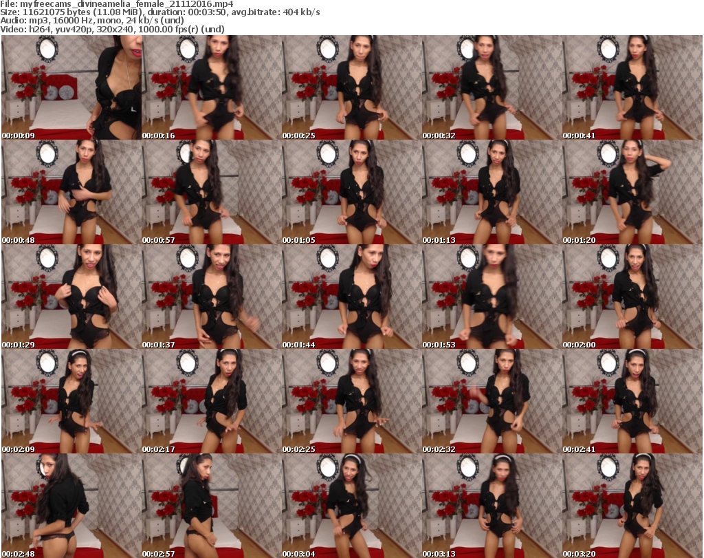Click the file name line ending in 21112016.mp4
The height and width of the screenshot is (558, 704).
(117, 4)
